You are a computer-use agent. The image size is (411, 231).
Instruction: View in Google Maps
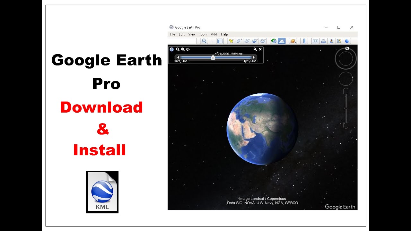pyautogui.click(x=339, y=41)
